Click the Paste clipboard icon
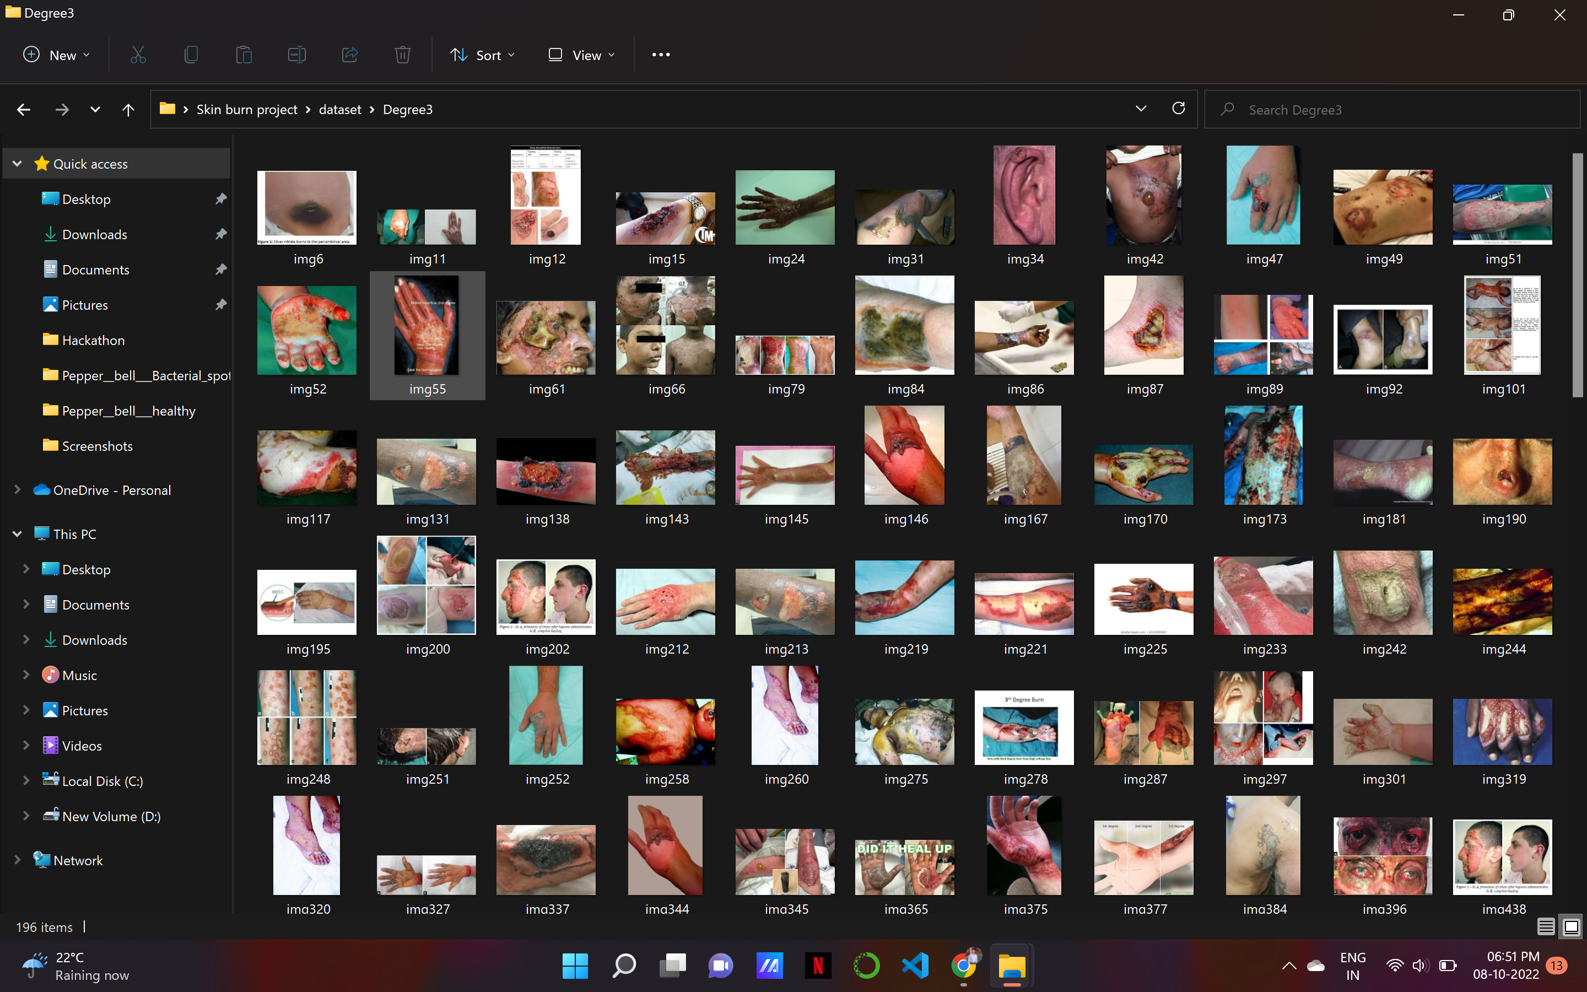 tap(244, 55)
